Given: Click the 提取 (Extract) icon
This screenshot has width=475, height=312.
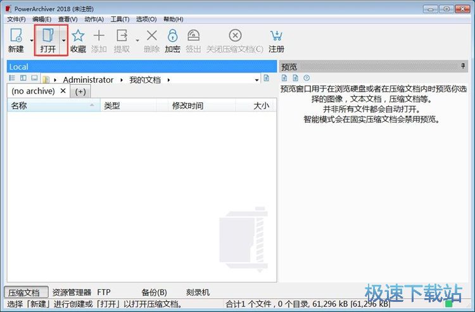Looking at the screenshot, I should pyautogui.click(x=122, y=35).
